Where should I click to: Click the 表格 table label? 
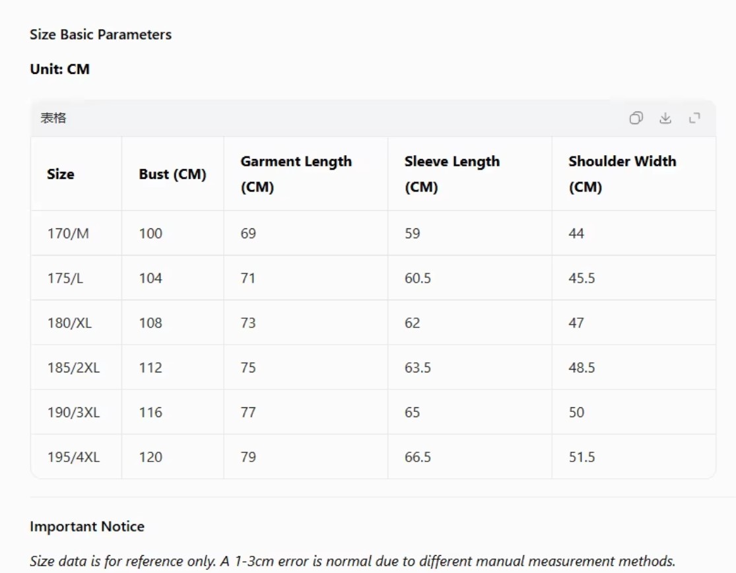pyautogui.click(x=53, y=119)
